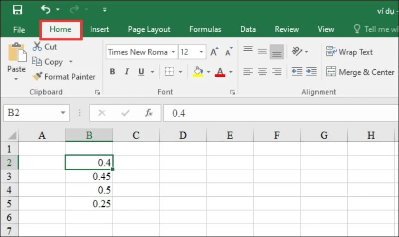Click the Increase Font Size icon
This screenshot has width=399, height=237.
214,52
